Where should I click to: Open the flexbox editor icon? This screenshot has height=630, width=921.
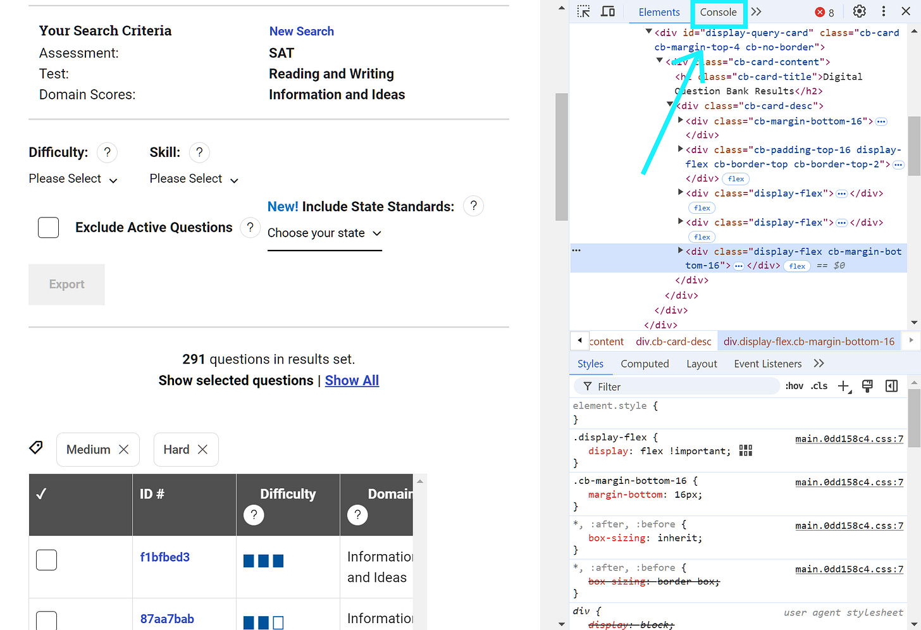(746, 450)
